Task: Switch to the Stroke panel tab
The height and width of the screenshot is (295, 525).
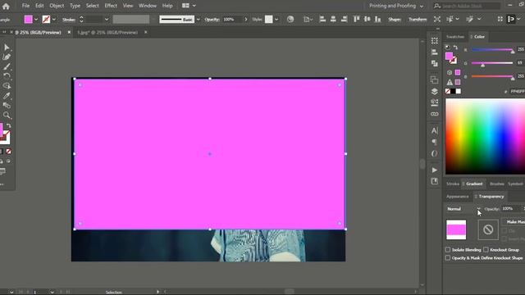Action: (x=453, y=184)
